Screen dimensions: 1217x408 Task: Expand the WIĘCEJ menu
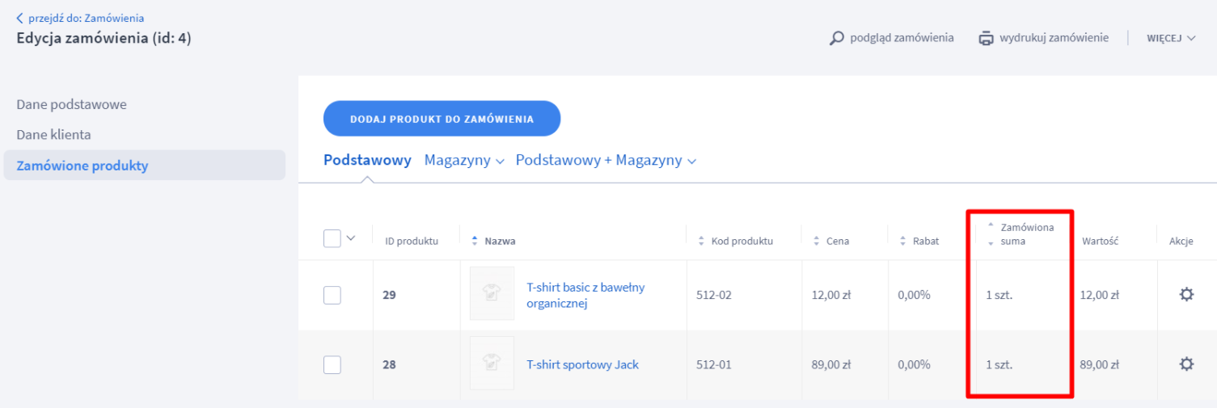1171,38
